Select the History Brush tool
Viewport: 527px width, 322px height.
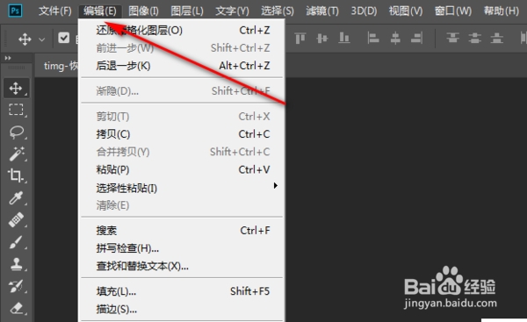coord(16,286)
